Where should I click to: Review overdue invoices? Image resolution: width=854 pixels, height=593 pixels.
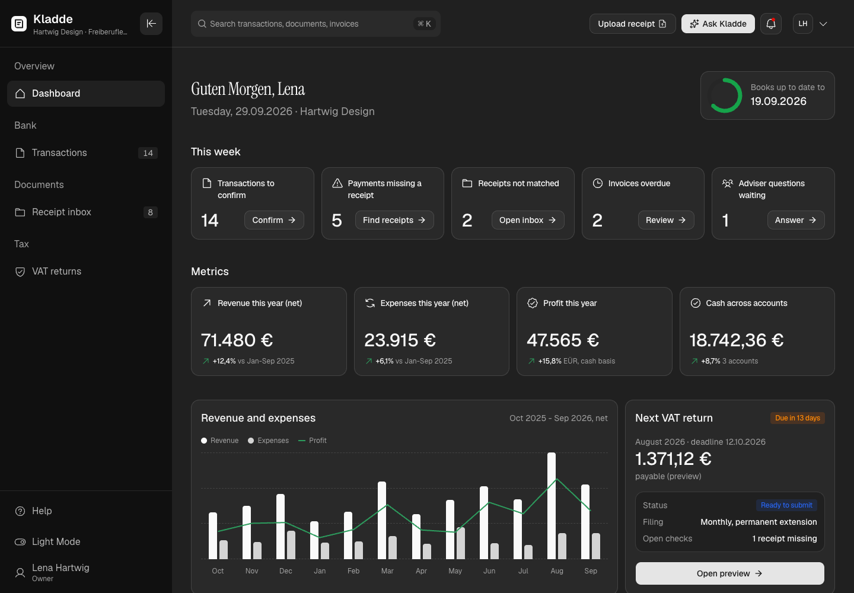(666, 220)
